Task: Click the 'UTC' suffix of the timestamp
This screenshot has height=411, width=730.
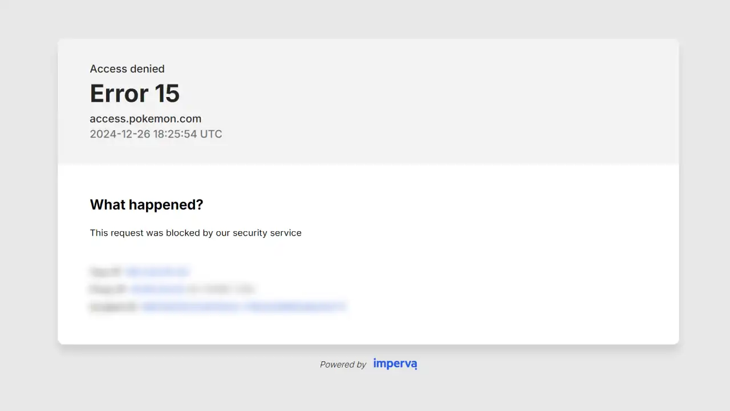Action: [210, 134]
